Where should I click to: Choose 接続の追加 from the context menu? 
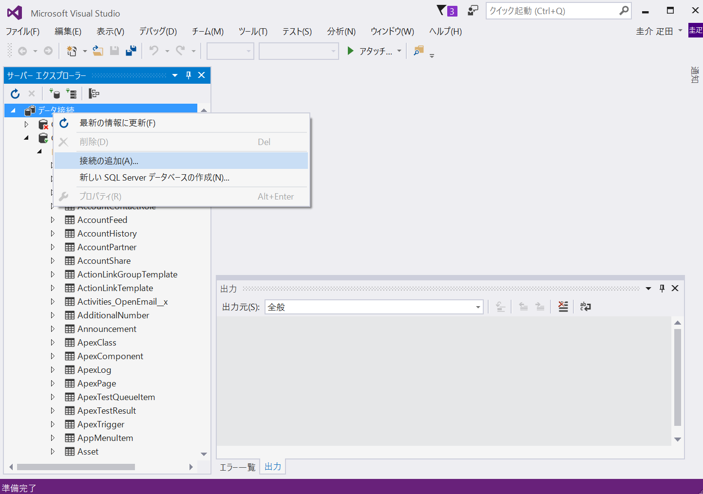(x=108, y=161)
